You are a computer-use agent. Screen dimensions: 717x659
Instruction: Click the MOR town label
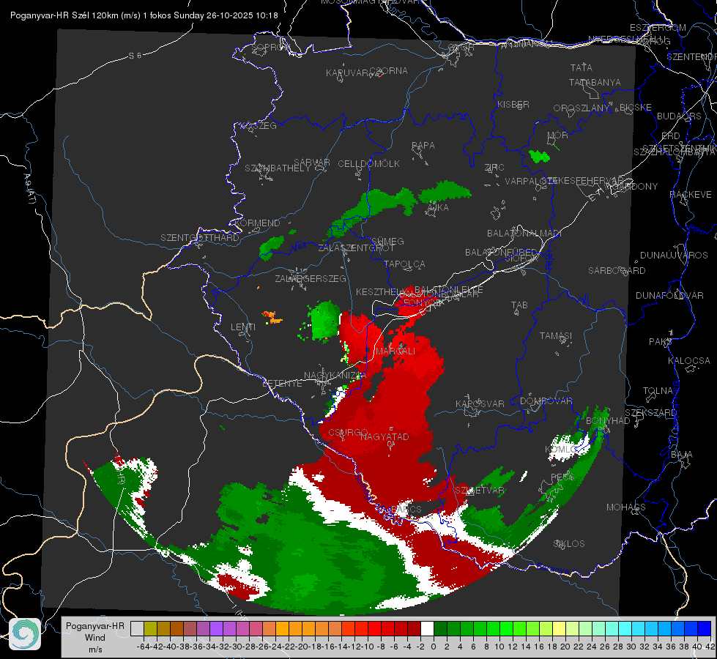coord(558,135)
